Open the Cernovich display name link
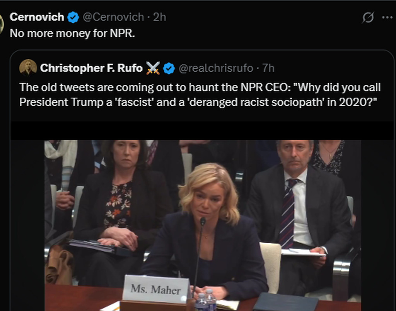Viewport: 396px width, 311px height. click(x=37, y=17)
